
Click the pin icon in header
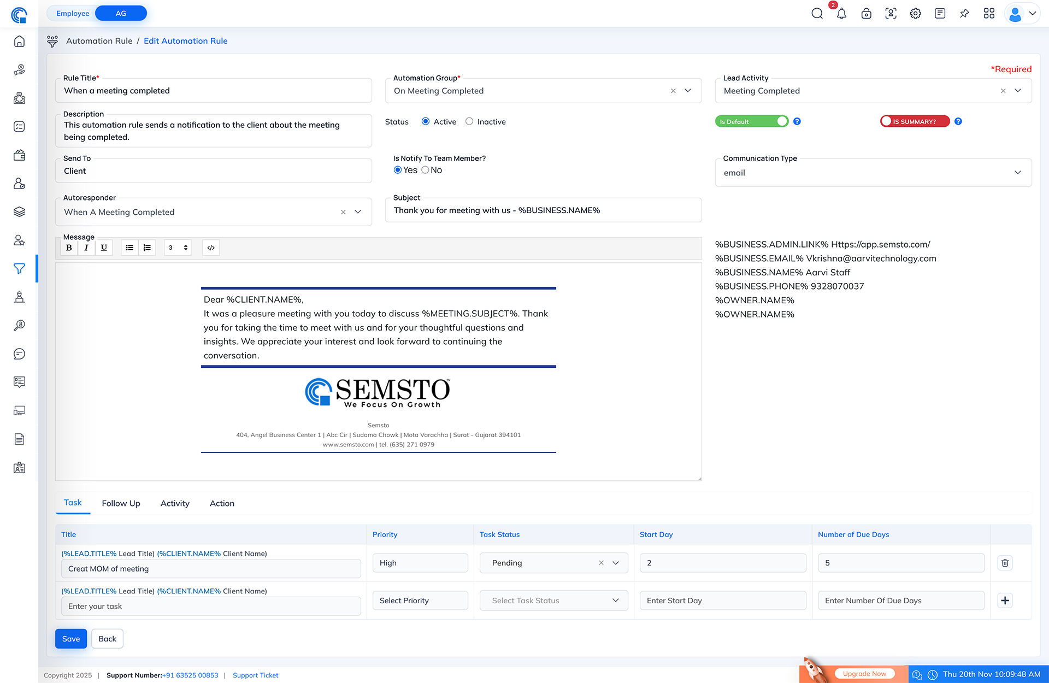[964, 14]
